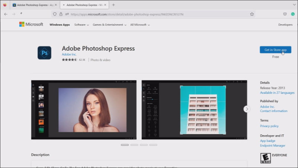Switch to the first Adobe Photoshop Express tab

[34, 5]
